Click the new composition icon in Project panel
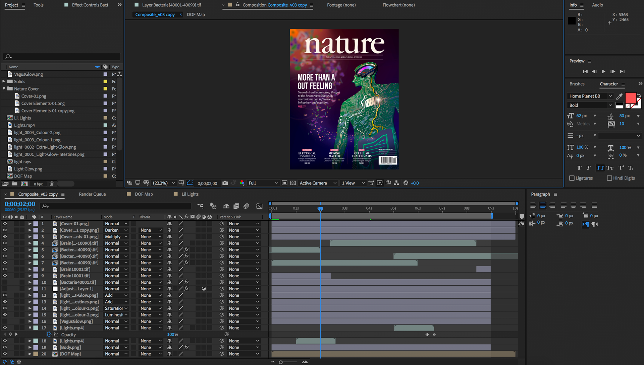644x365 pixels. [x=24, y=184]
